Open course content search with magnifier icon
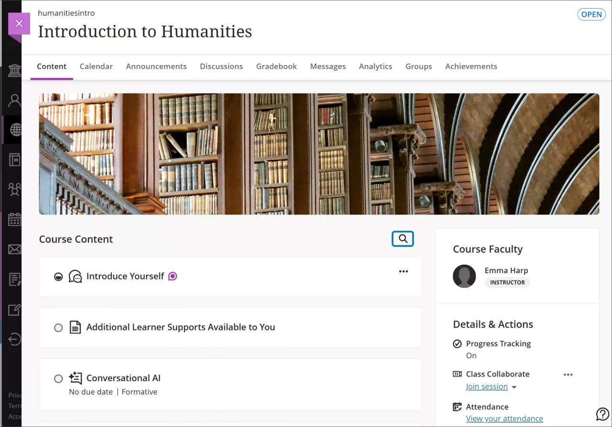The image size is (612, 427). (x=403, y=238)
